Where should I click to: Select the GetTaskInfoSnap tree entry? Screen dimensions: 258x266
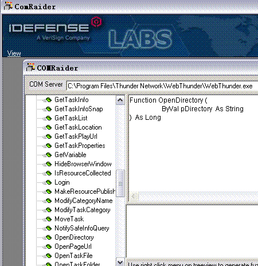pyautogui.click(x=79, y=109)
